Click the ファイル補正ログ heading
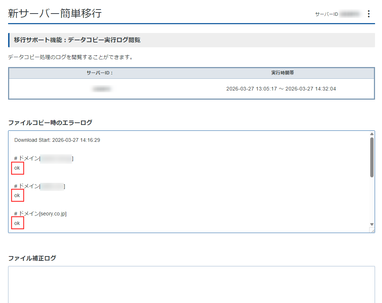382x303 pixels. coord(32,258)
